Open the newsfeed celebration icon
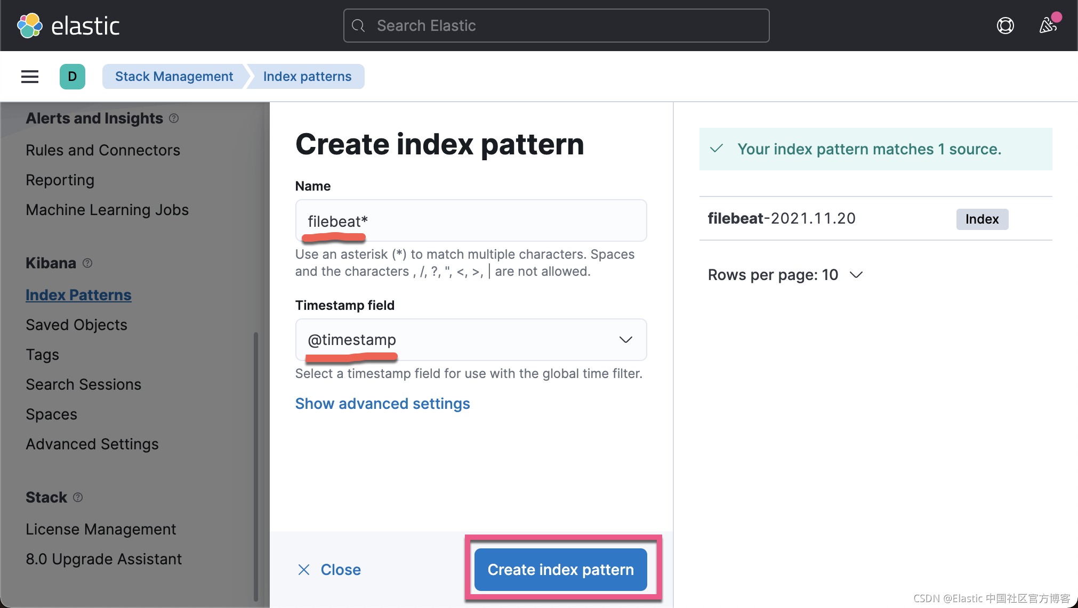 [x=1048, y=25]
